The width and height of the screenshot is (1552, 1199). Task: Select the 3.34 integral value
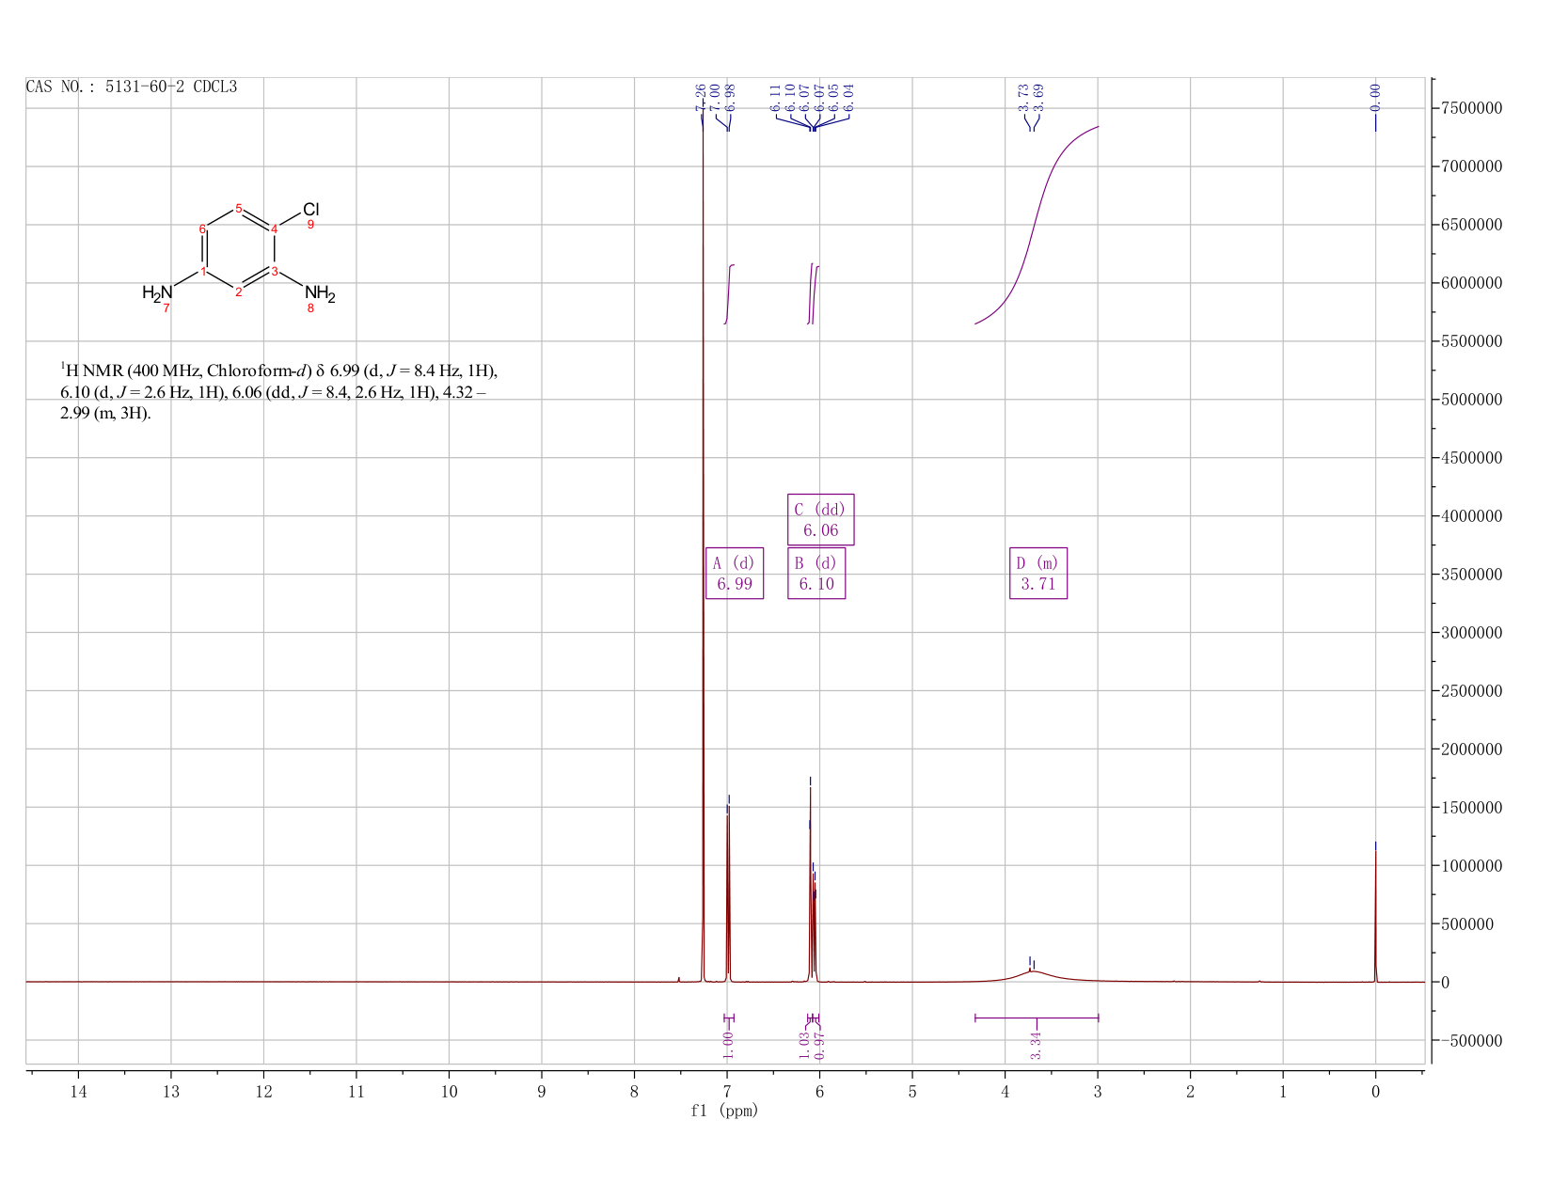(x=1037, y=1045)
